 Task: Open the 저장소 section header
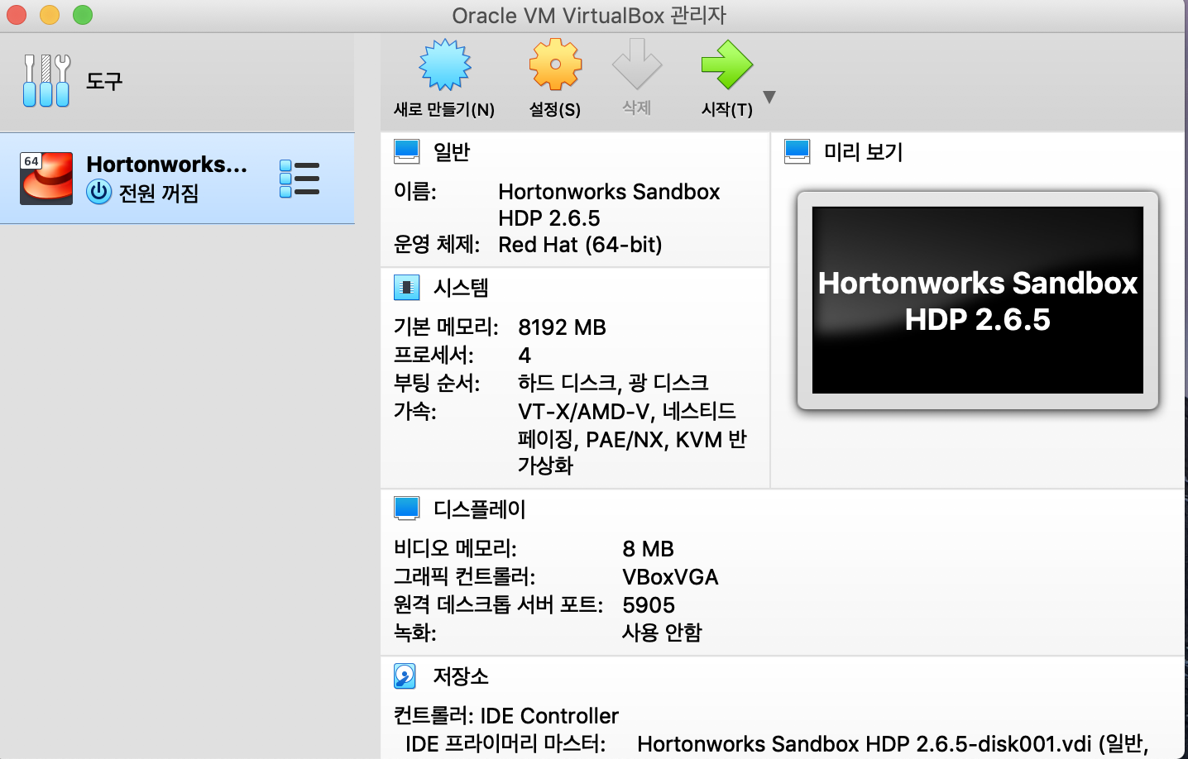[461, 675]
